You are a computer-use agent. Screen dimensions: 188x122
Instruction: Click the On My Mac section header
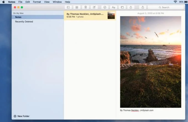pyautogui.click(x=18, y=13)
